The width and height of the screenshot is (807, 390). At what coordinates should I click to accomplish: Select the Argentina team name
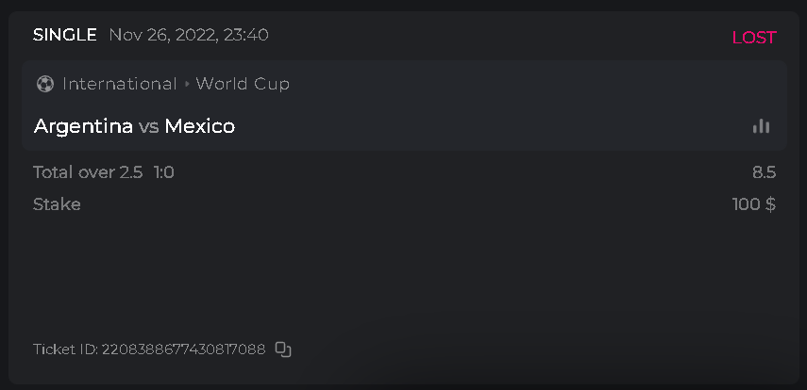coord(83,126)
